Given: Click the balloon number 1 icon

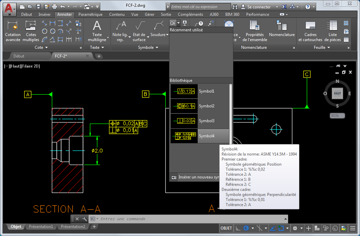Looking at the screenshot, I should click(x=199, y=24).
